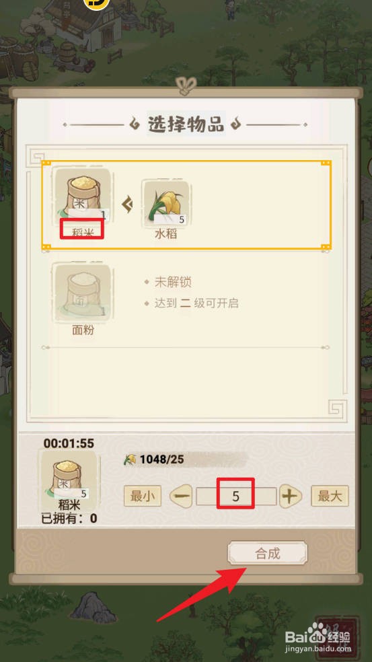Click the 达到二级可开启 unlock hint
This screenshot has height=662, width=372.
197,303
